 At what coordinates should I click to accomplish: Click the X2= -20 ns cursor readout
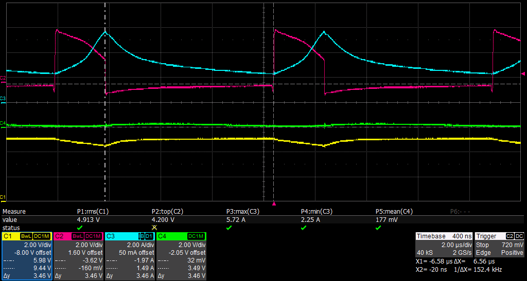click(x=432, y=269)
